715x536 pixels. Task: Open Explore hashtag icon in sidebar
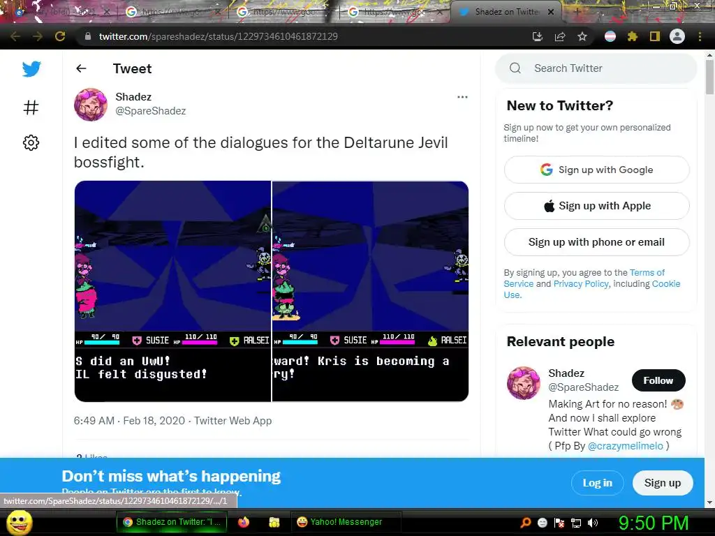click(x=31, y=107)
